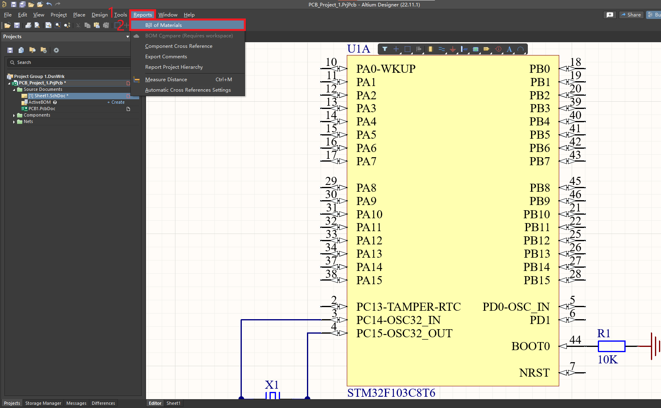Click the notification icon beside Share
The height and width of the screenshot is (408, 661).
[610, 15]
